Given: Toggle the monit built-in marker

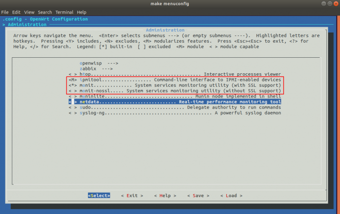Looking at the screenshot, I should pos(72,85).
